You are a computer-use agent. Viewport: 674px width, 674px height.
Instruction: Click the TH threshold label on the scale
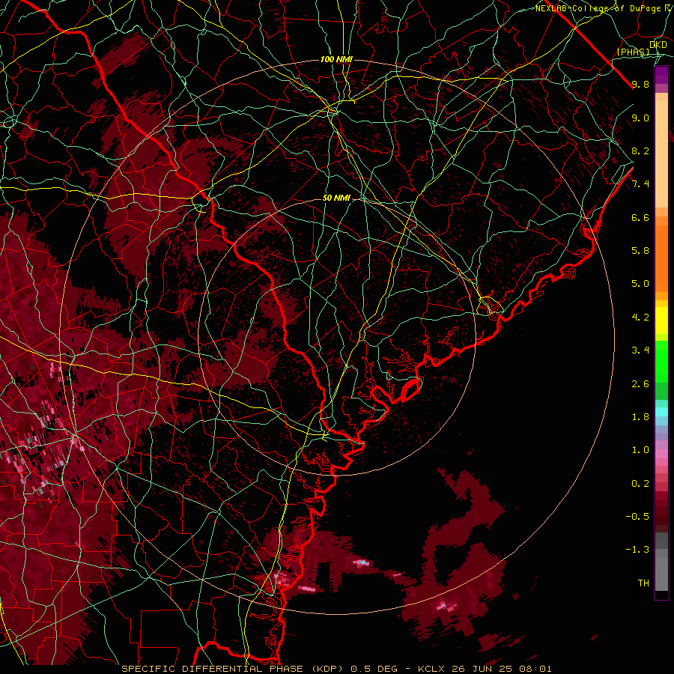coord(643,583)
